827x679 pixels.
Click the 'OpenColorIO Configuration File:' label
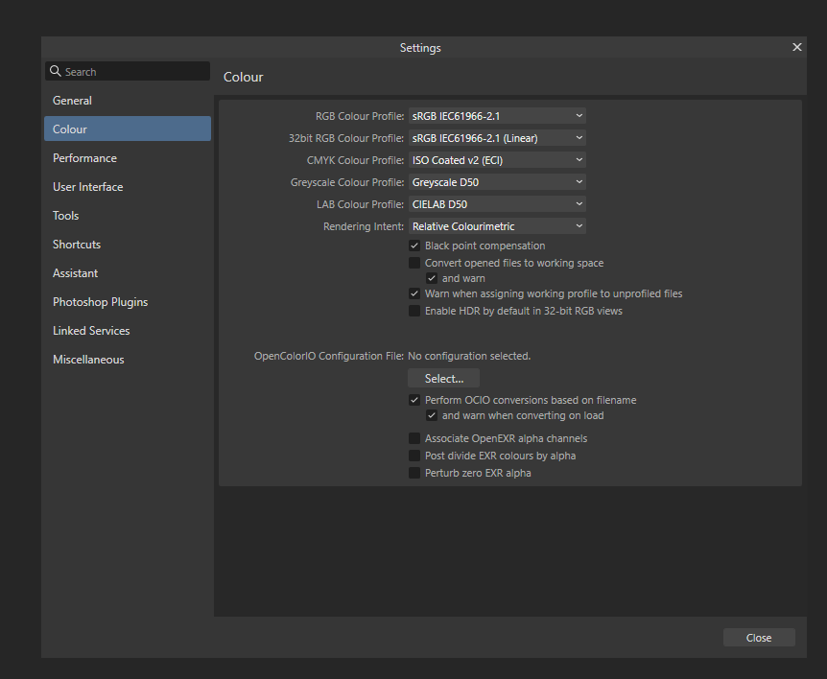[328, 356]
